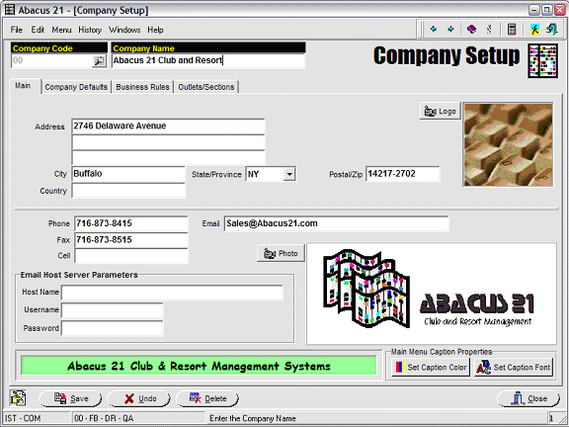Click the back arrow toolbar icon
This screenshot has height=427, width=569.
[434, 29]
